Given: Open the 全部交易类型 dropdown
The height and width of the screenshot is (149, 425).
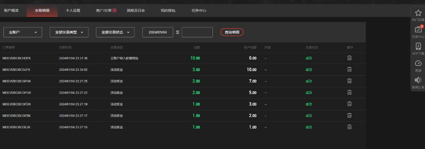Looking at the screenshot, I should pyautogui.click(x=69, y=32).
